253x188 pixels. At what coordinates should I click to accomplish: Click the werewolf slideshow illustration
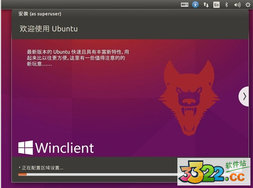(x=189, y=98)
